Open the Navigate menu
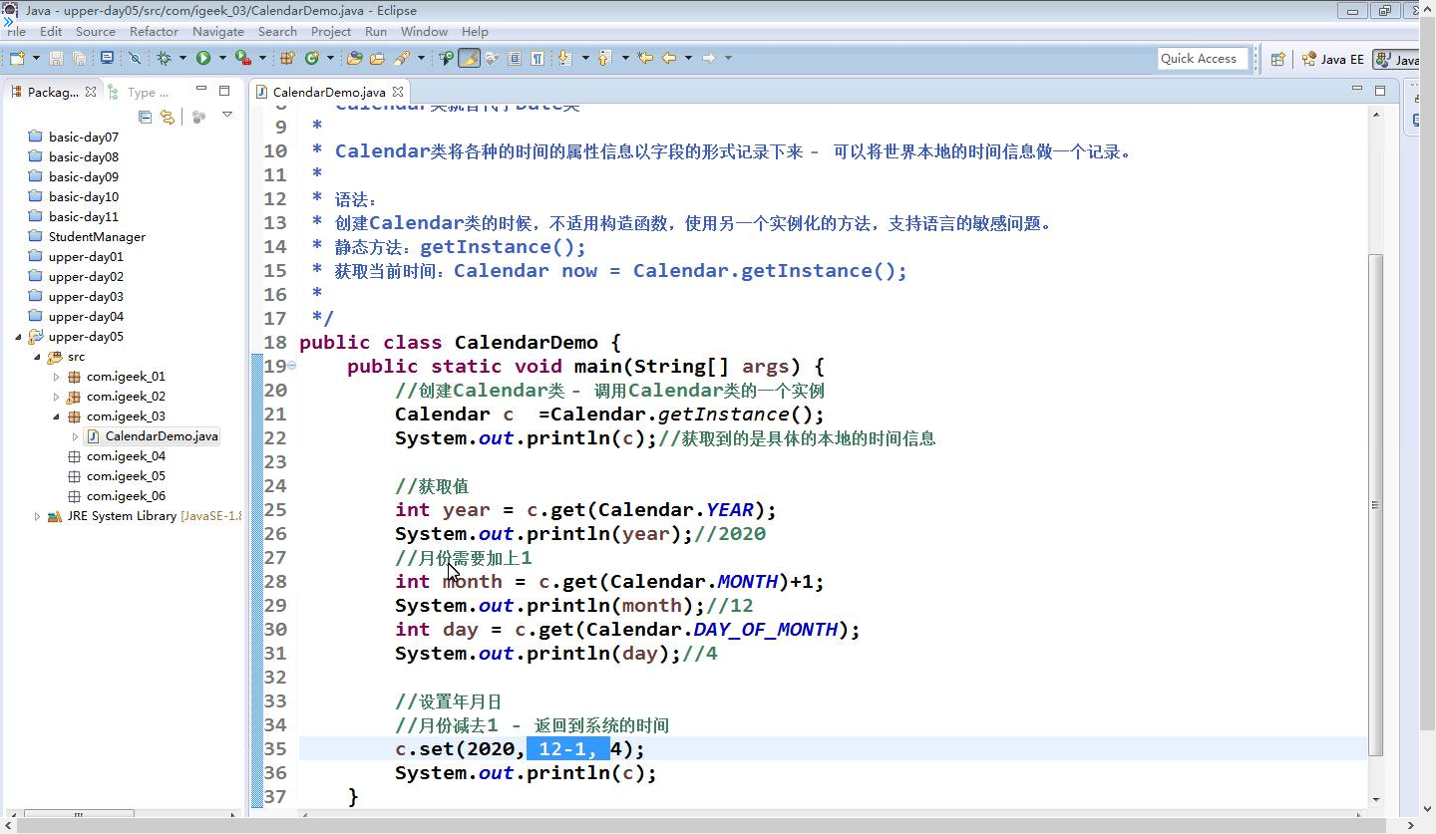The width and height of the screenshot is (1436, 834). click(x=218, y=31)
